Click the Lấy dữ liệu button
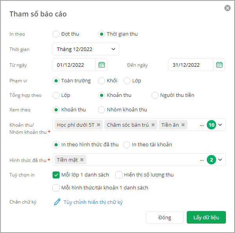Screen dimensions: 235x233 [x=206, y=217]
